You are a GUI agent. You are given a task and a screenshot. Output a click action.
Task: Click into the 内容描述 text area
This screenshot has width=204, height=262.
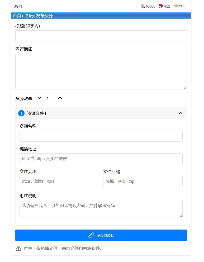click(101, 71)
